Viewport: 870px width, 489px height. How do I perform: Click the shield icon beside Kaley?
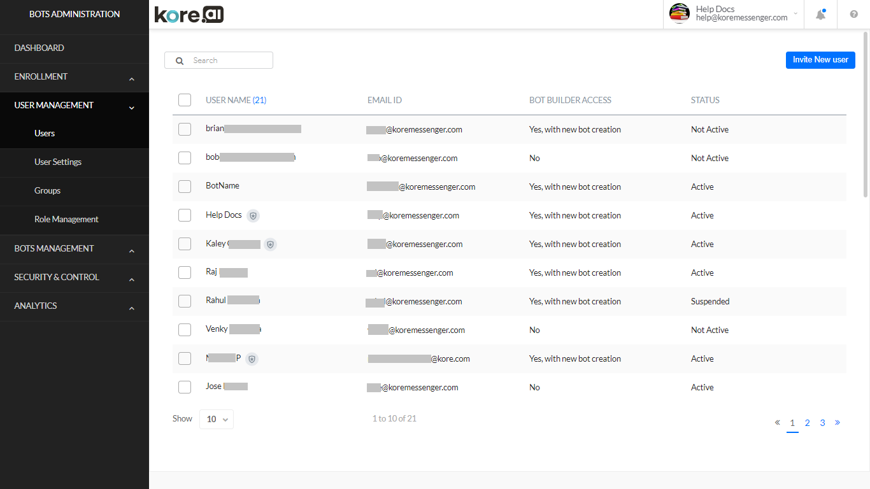click(x=270, y=244)
